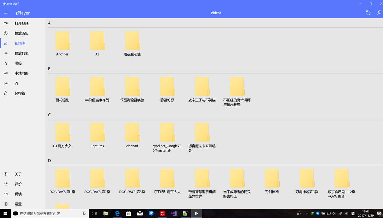This screenshot has height=218, width=383.
Task: Open Mail app from taskbar
Action: [x=140, y=213]
